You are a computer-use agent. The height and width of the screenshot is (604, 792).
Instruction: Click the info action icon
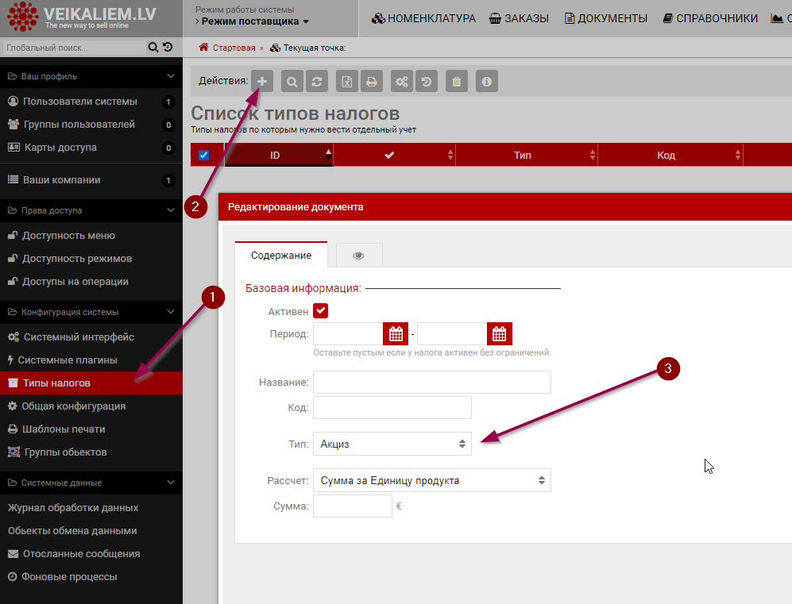pos(486,81)
